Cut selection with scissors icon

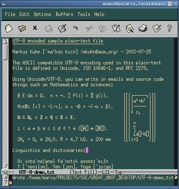89,28
